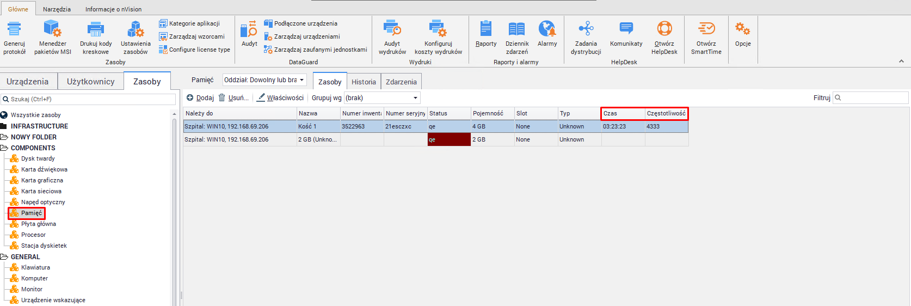The width and height of the screenshot is (911, 306).
Task: Click the Właściwości button
Action: [280, 98]
